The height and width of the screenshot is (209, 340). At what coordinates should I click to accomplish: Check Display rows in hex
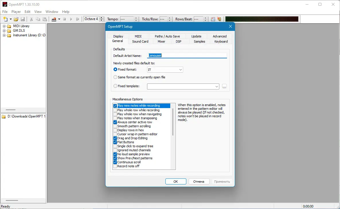[x=115, y=130]
